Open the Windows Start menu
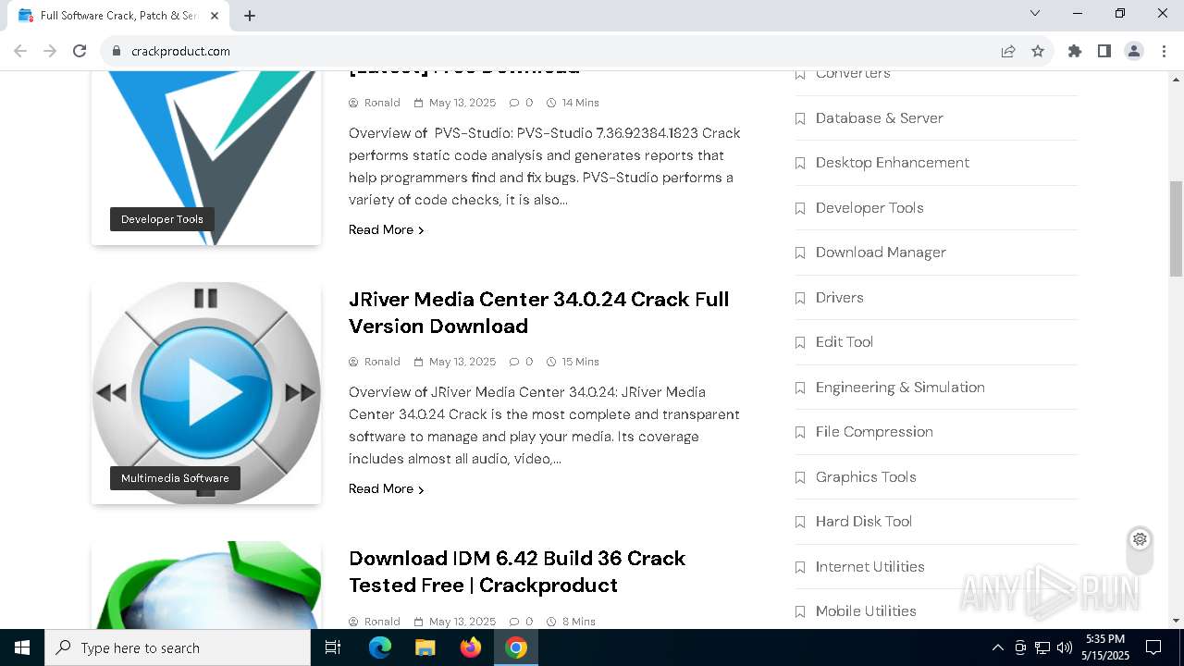 point(22,647)
